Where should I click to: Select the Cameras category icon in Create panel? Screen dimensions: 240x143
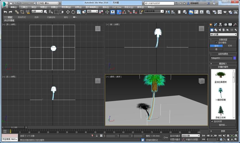(224, 30)
